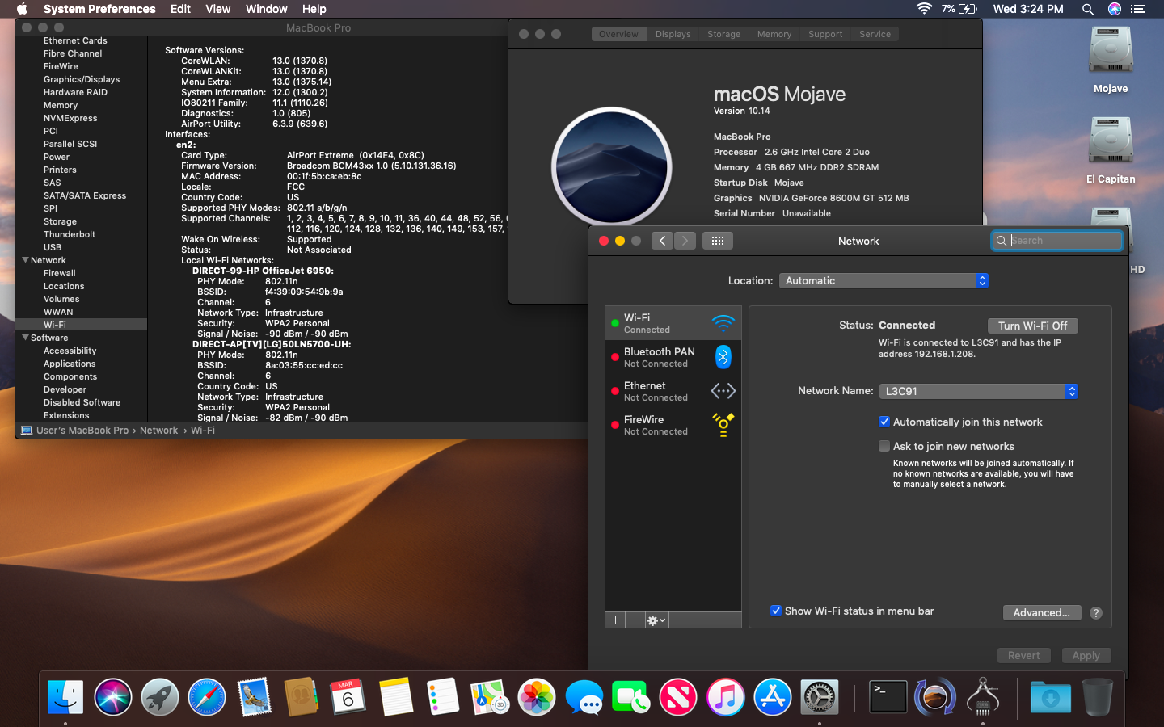Open service action gear menu
This screenshot has height=727, width=1164.
656,620
